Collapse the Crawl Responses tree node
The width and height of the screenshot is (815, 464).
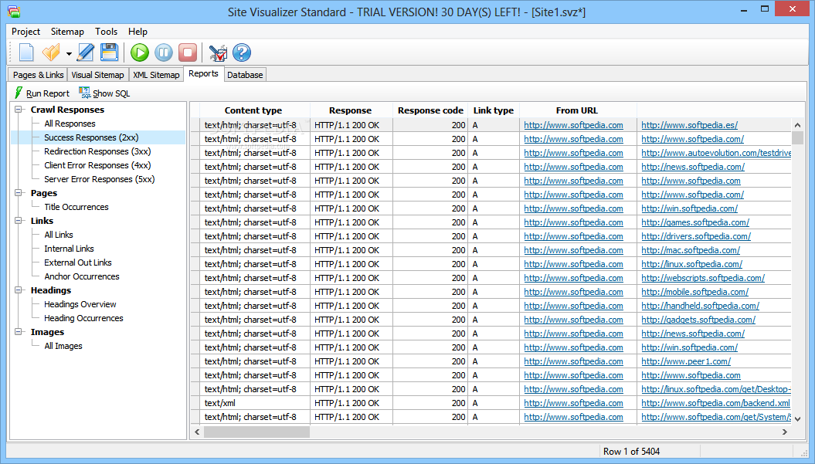[19, 110]
